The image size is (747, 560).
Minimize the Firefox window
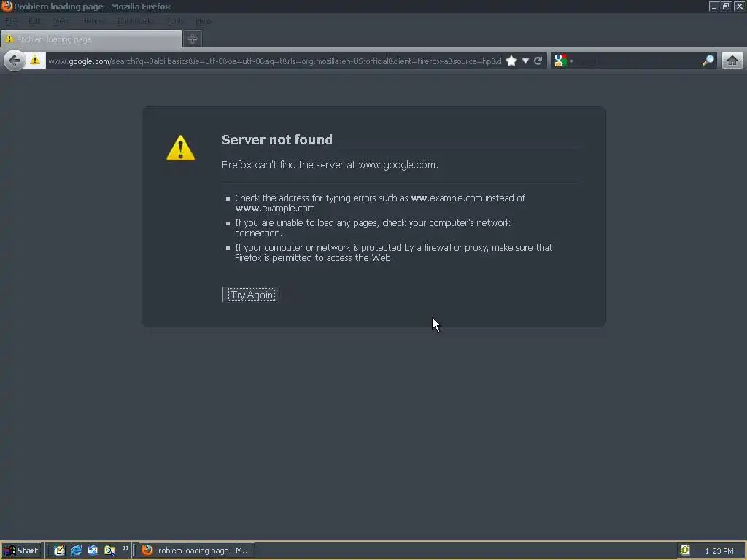(713, 6)
